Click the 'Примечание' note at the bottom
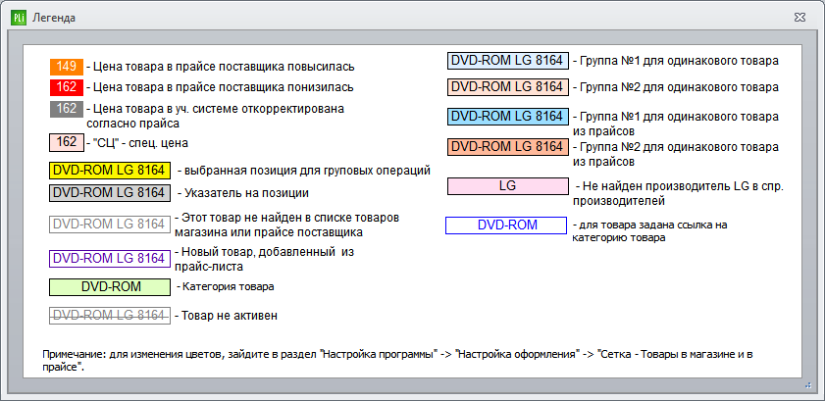Viewport: 825px width, 401px height. tap(397, 360)
